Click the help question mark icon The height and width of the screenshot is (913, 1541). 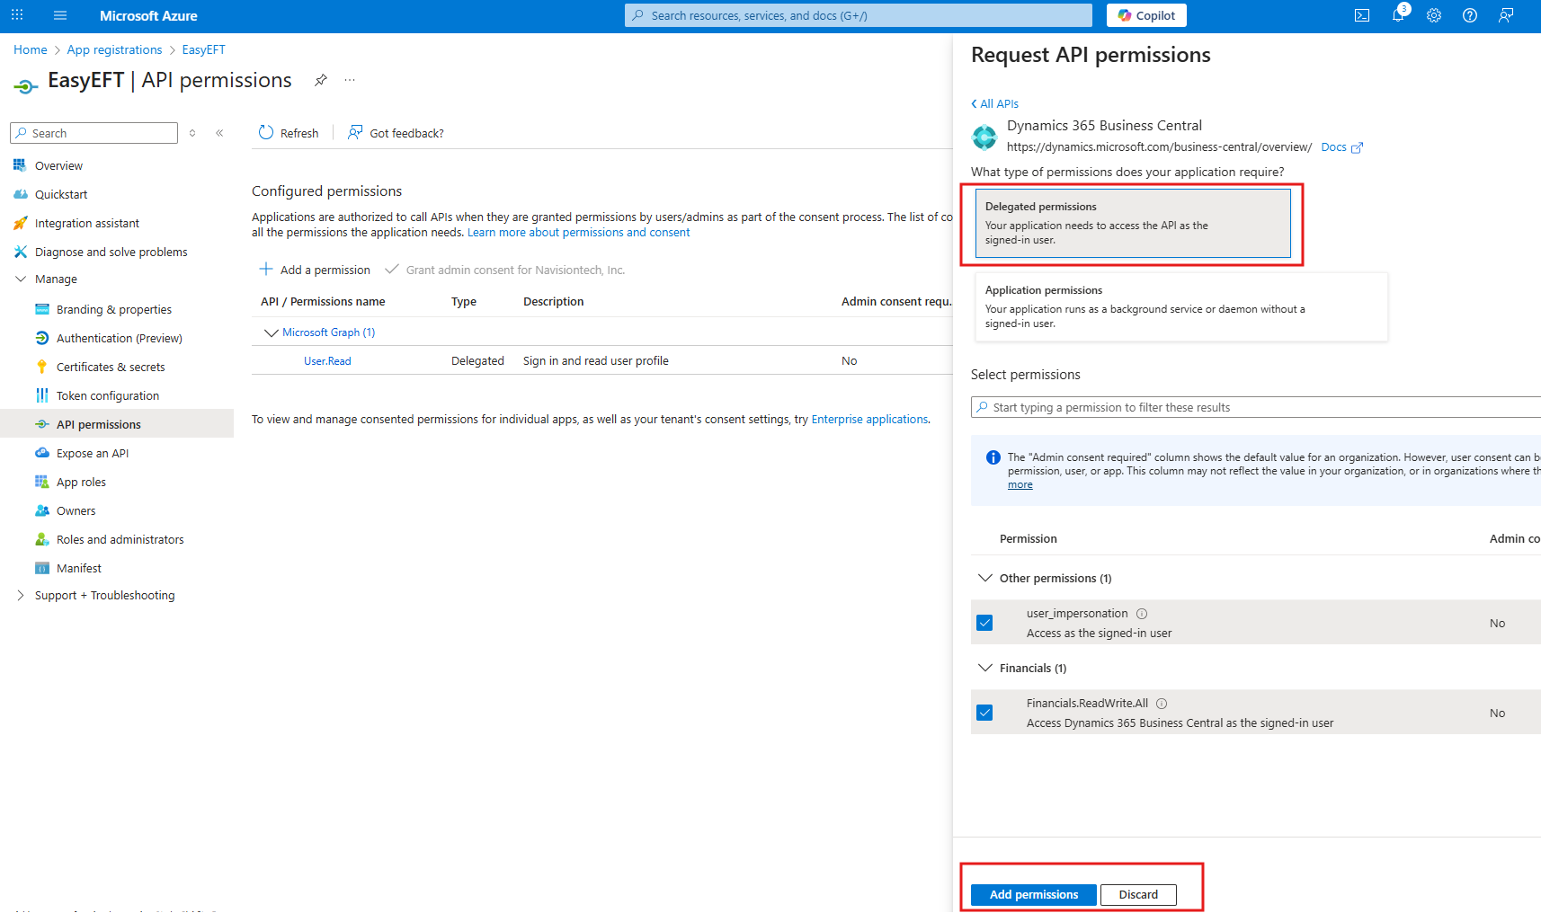click(1470, 15)
